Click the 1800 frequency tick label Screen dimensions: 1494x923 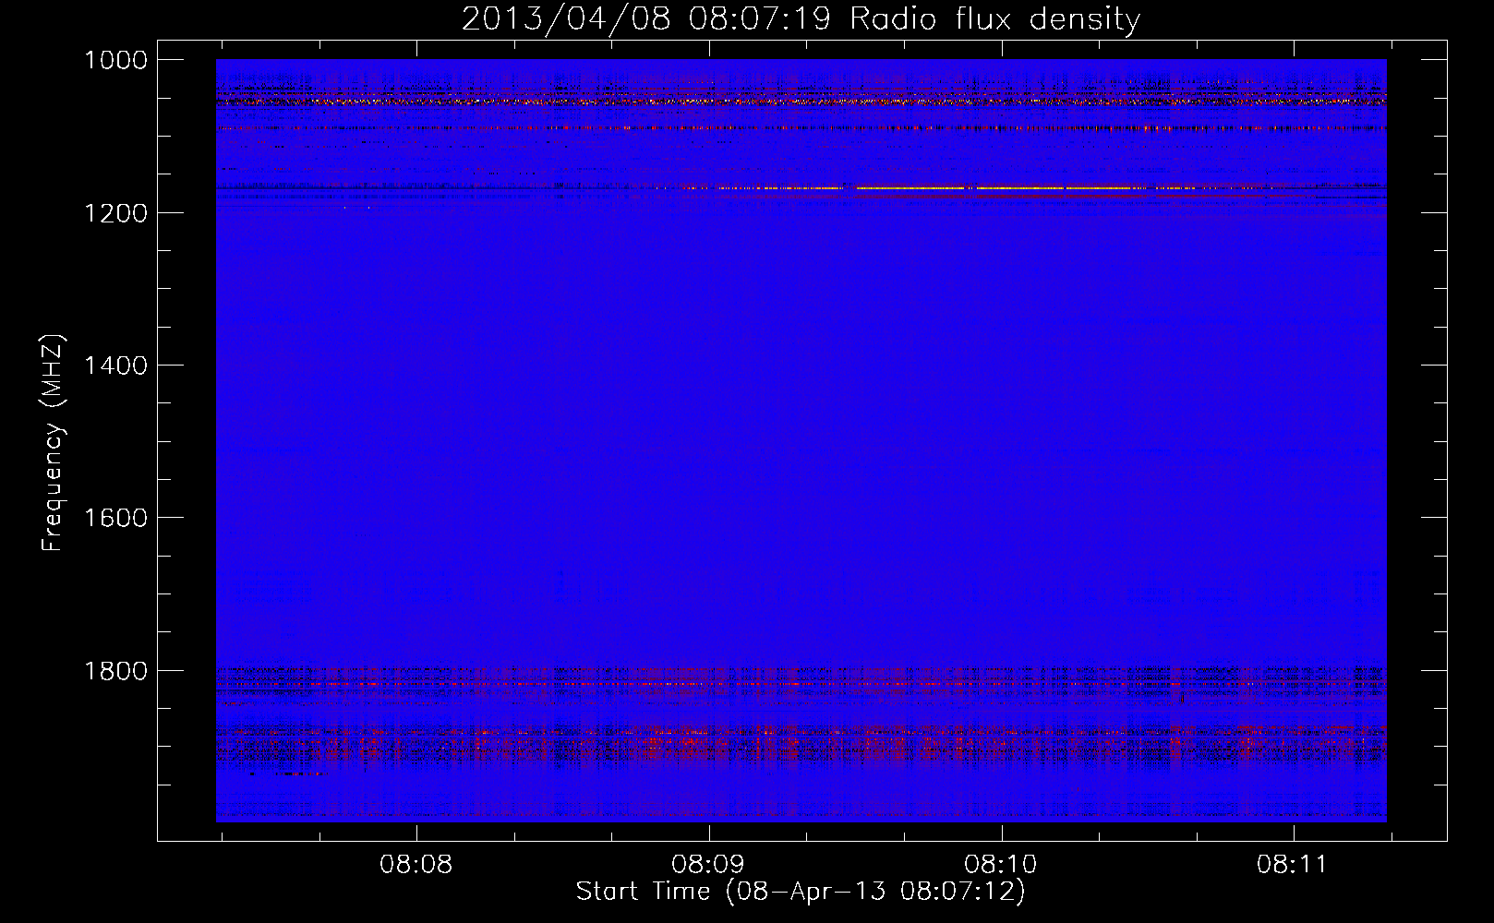(x=115, y=671)
